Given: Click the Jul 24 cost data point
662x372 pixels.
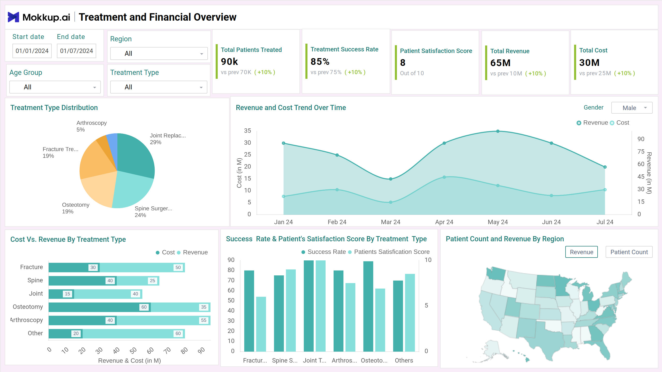Looking at the screenshot, I should (x=605, y=190).
